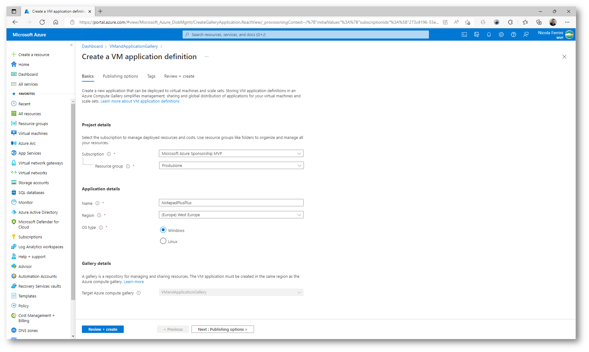
Task: Switch to the Publishing options tab
Action: pos(120,76)
